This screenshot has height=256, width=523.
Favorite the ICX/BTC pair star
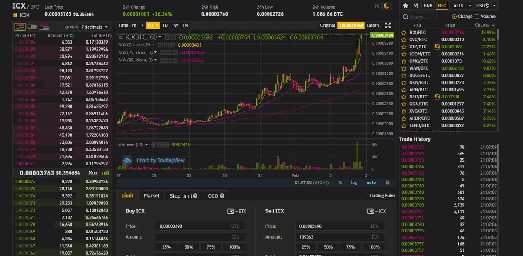click(404, 32)
